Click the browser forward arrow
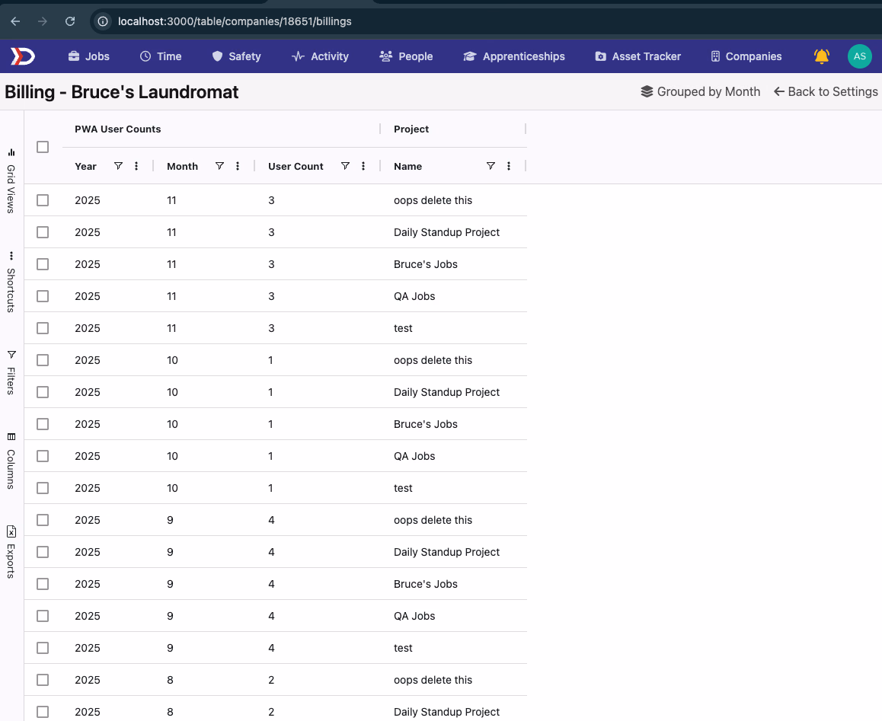Image resolution: width=882 pixels, height=721 pixels. (42, 21)
